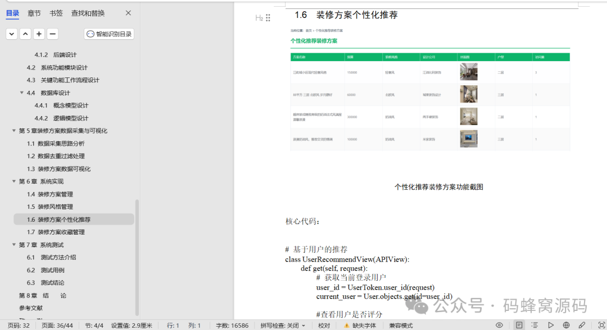Click cover image in the 100000 budget row
607x330 pixels.
point(468,139)
